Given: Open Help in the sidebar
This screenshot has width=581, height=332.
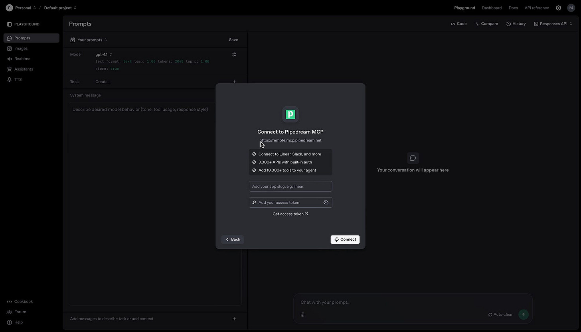Looking at the screenshot, I should 15,322.
